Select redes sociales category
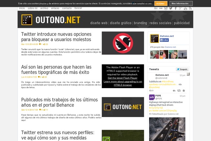This screenshot has height=141, width=211. (160, 23)
